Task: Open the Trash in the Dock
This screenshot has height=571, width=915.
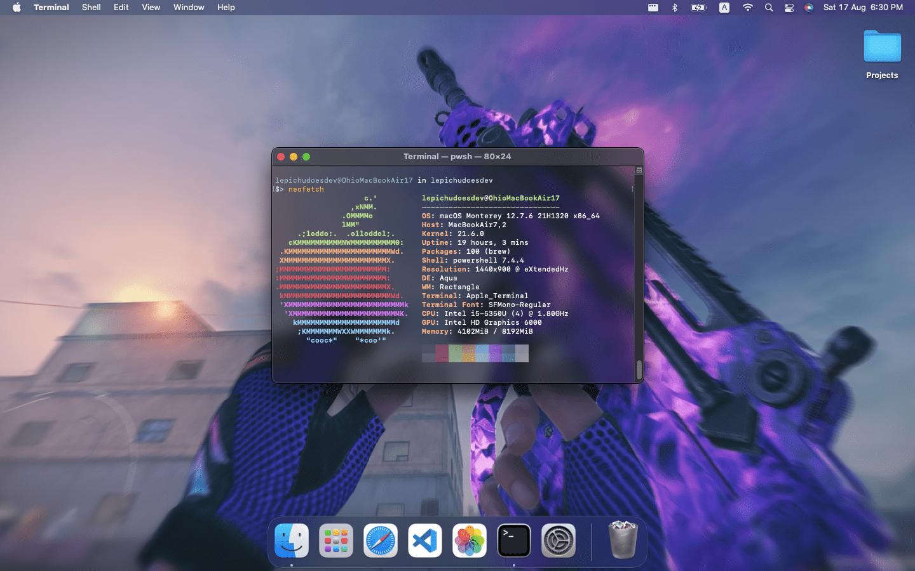Action: [622, 541]
